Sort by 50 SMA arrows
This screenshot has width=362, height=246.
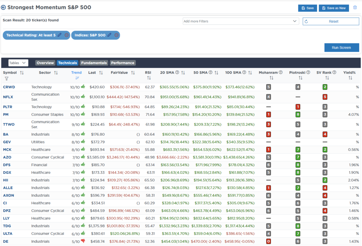[216, 73]
